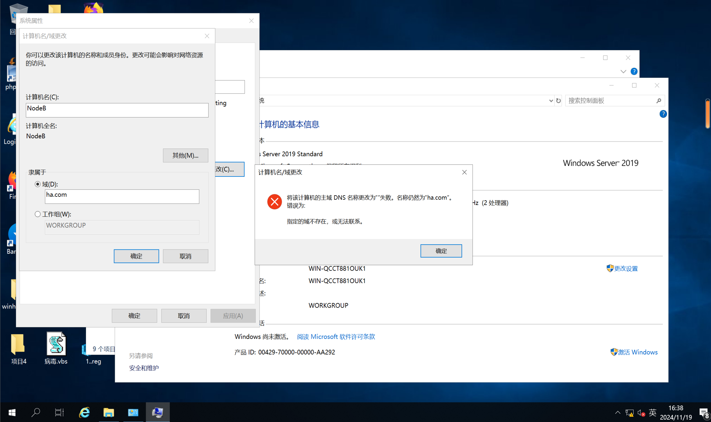
Task: Click the volume icon in system tray
Action: pyautogui.click(x=641, y=413)
